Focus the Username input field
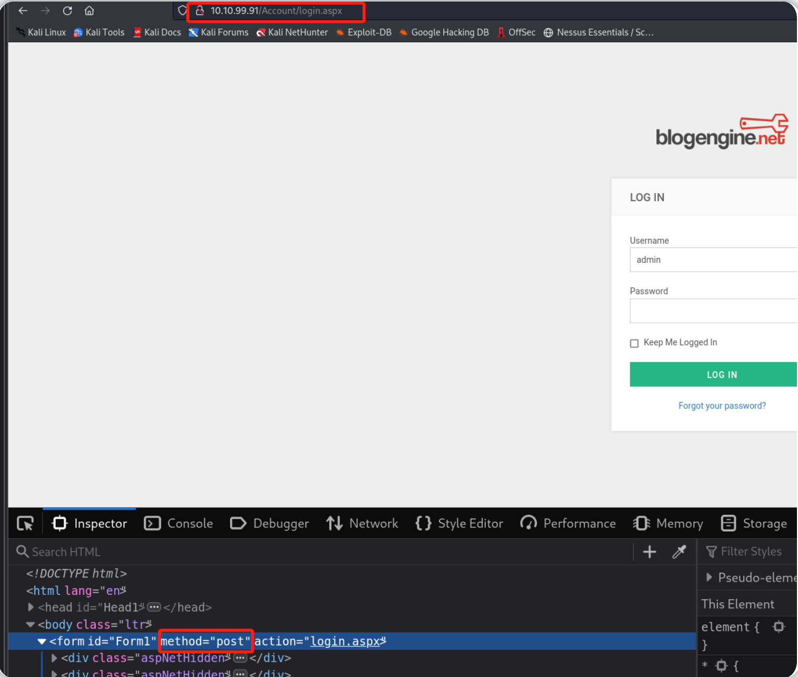Screen dimensions: 798x677 tap(713, 260)
